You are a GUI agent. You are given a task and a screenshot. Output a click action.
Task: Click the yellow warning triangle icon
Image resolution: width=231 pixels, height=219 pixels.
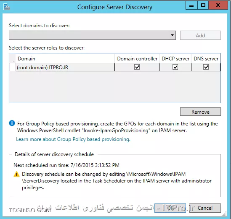[x=16, y=174]
